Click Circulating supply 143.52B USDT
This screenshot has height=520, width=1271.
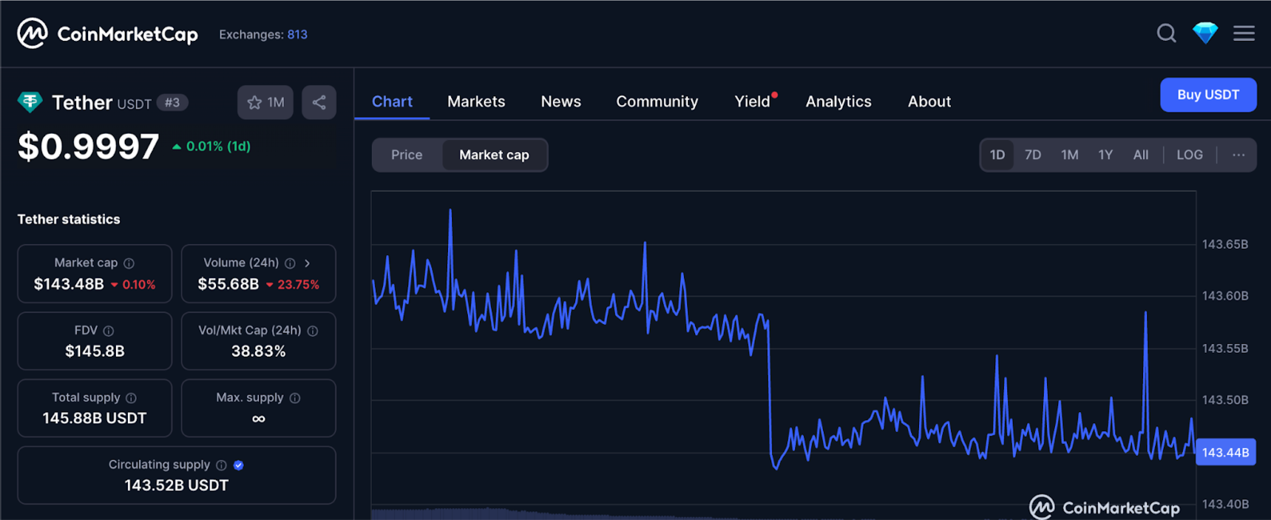[x=177, y=485]
